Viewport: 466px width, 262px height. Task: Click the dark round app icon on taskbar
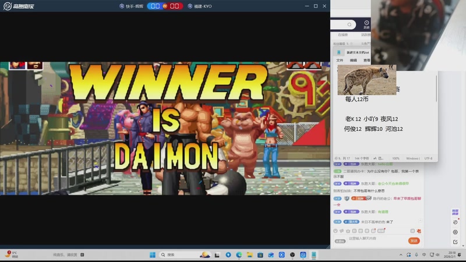point(292,255)
